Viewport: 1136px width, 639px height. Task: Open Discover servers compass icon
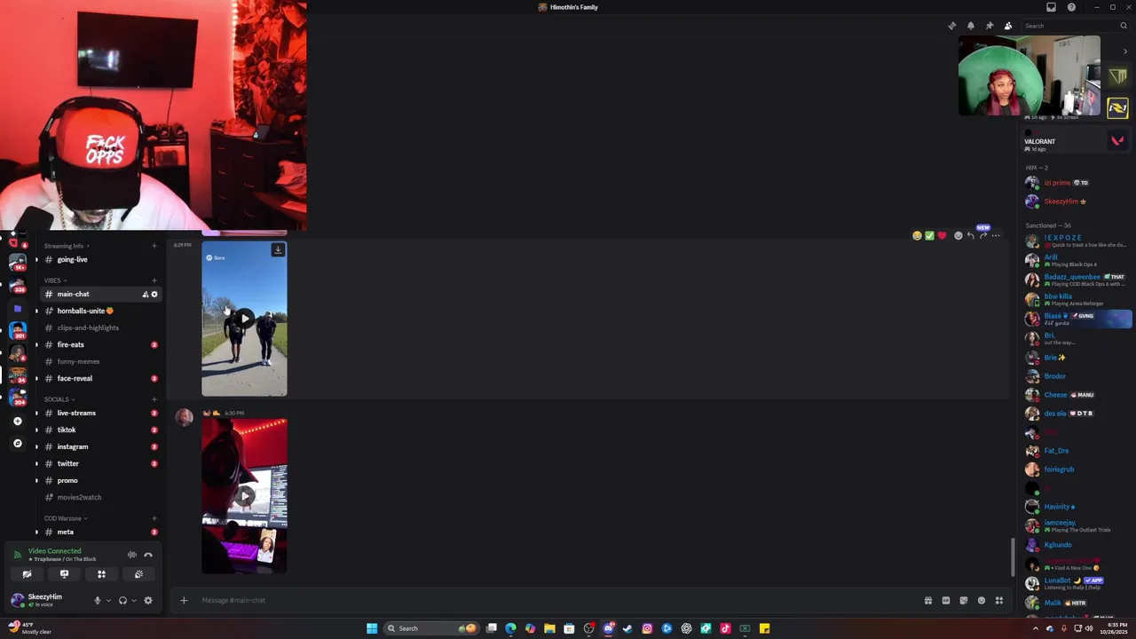[x=17, y=443]
